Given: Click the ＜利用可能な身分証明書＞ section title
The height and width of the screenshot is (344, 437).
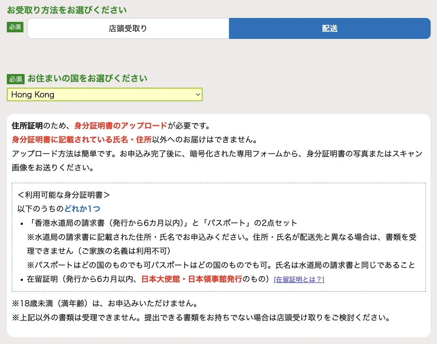Looking at the screenshot, I should pyautogui.click(x=63, y=195).
